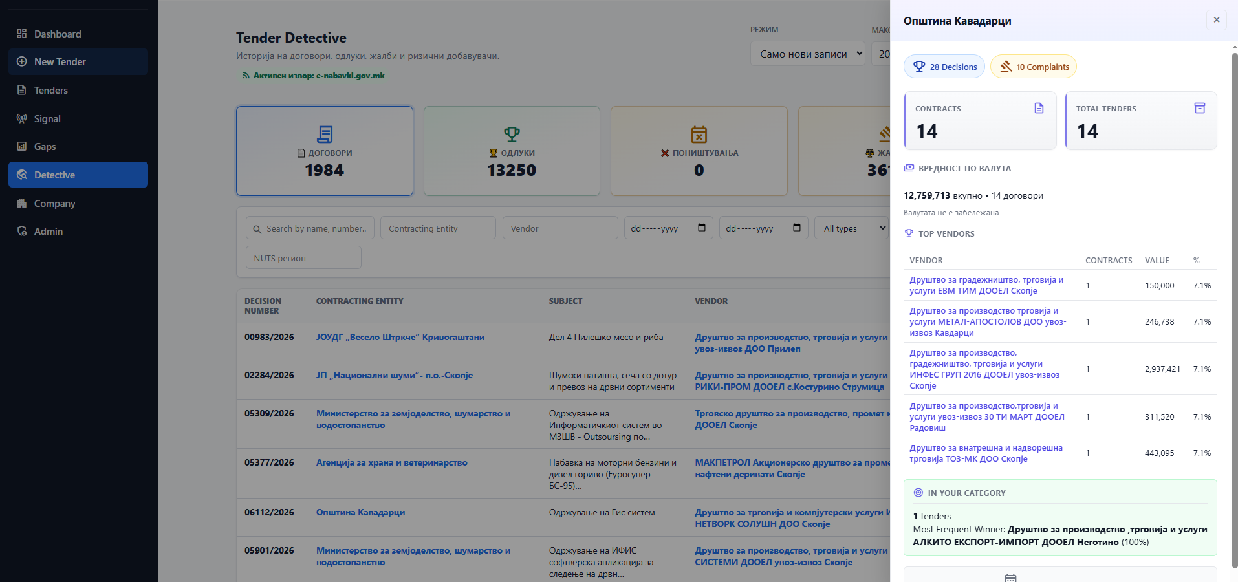Viewport: 1238px width, 582px height.
Task: Open the ЈП Национални шуми entity link
Action: pos(395,375)
